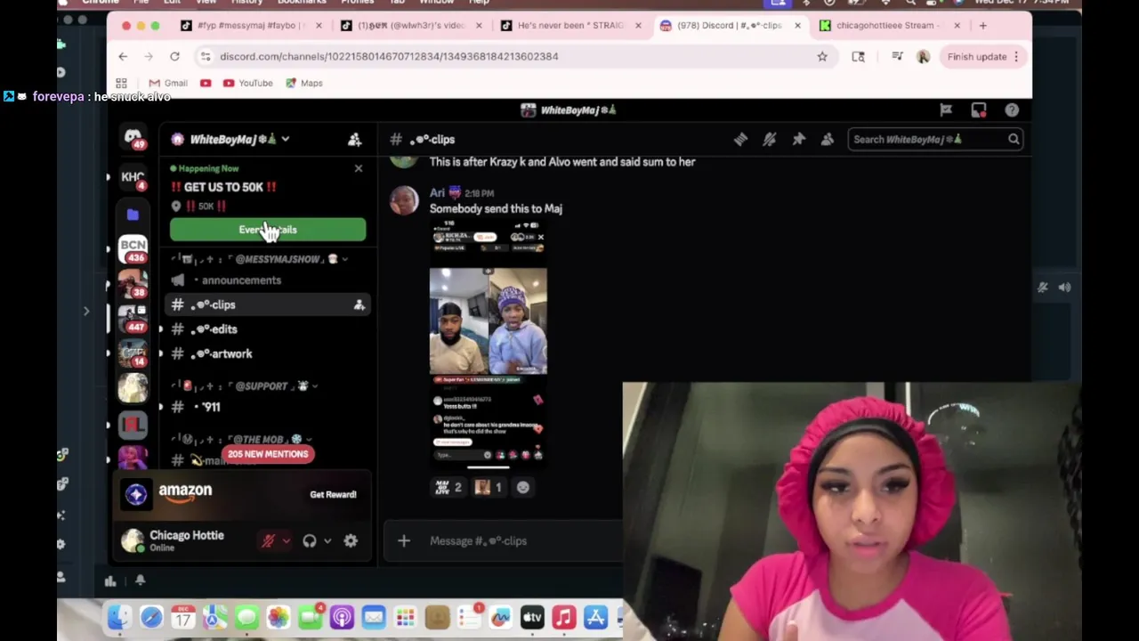Open the 911 support channel
Viewport: 1139px width, 641px height.
[210, 407]
